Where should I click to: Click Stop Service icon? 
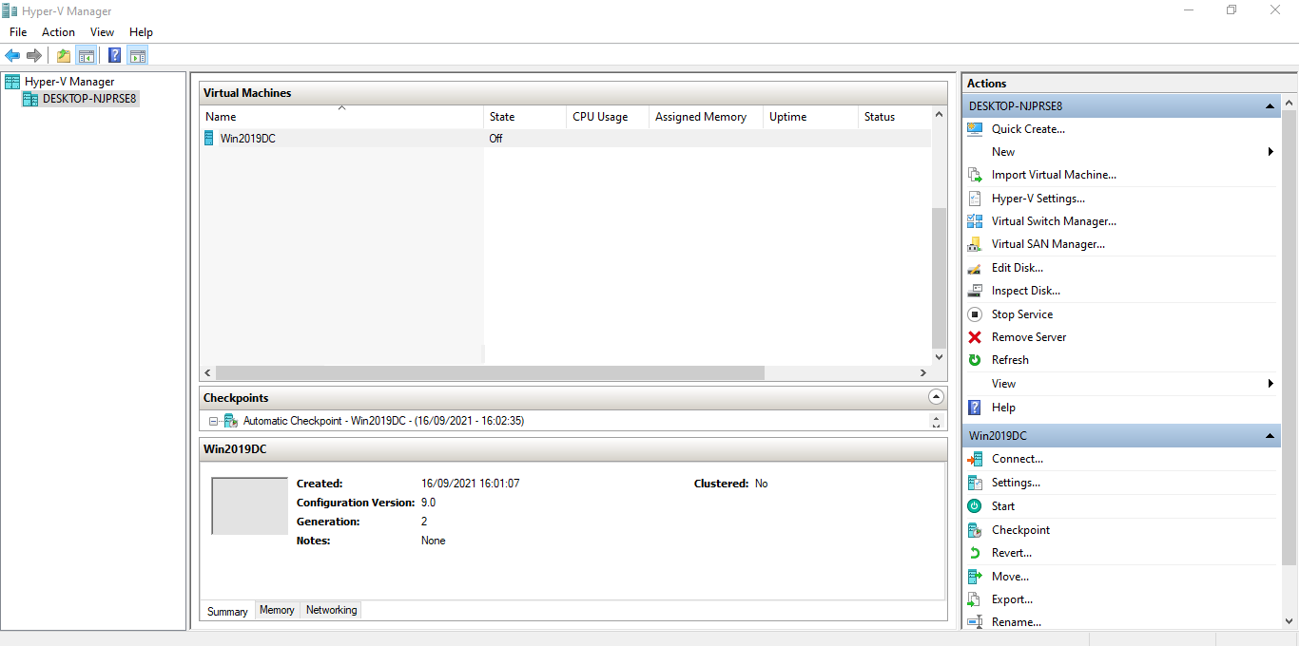975,314
